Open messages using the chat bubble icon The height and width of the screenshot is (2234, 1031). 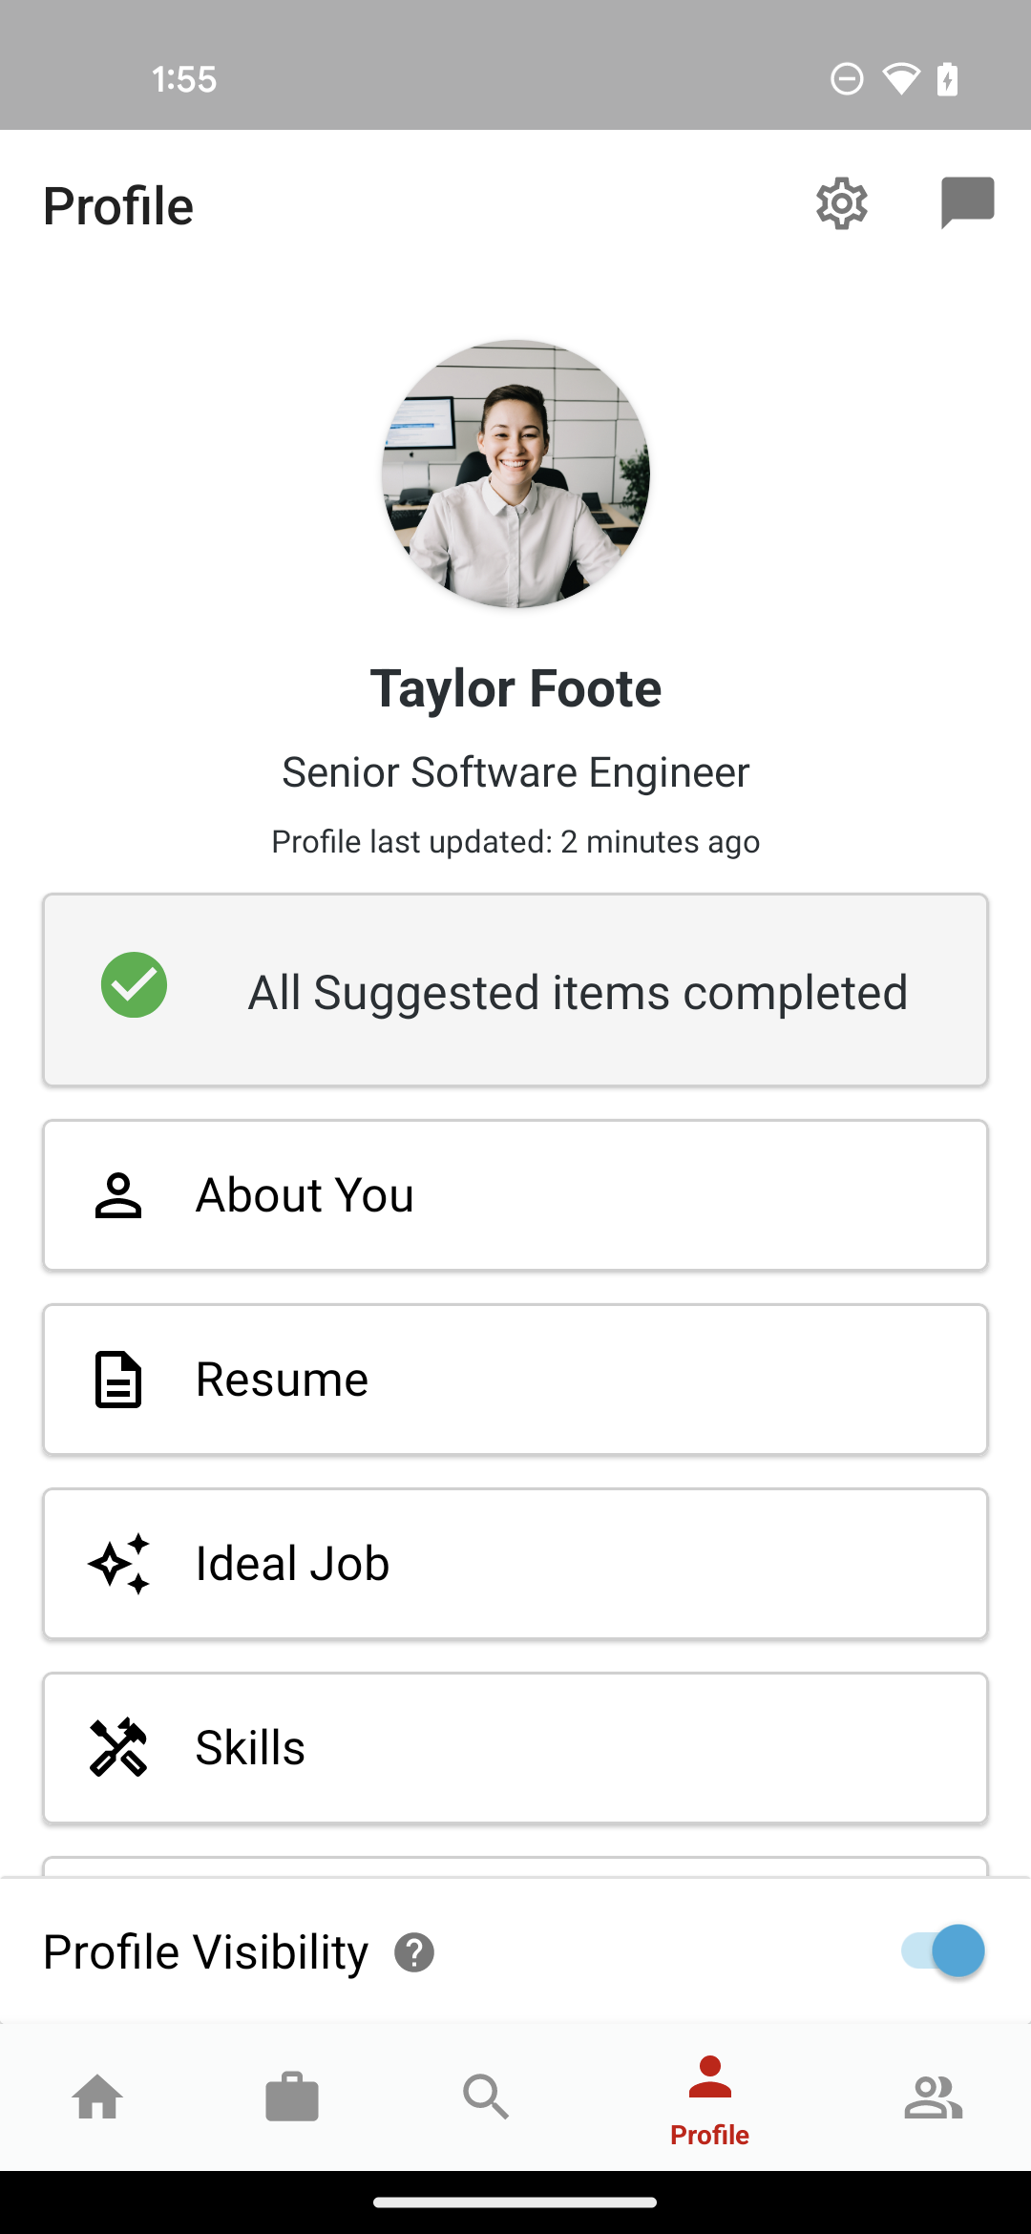[967, 201]
